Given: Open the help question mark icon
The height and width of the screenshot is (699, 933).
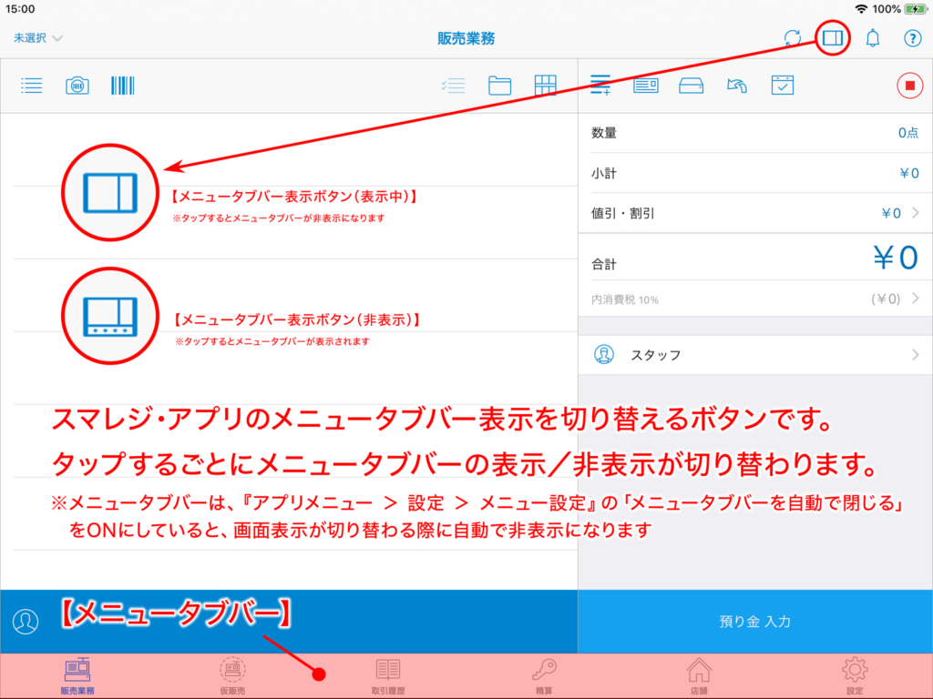Looking at the screenshot, I should (x=912, y=38).
